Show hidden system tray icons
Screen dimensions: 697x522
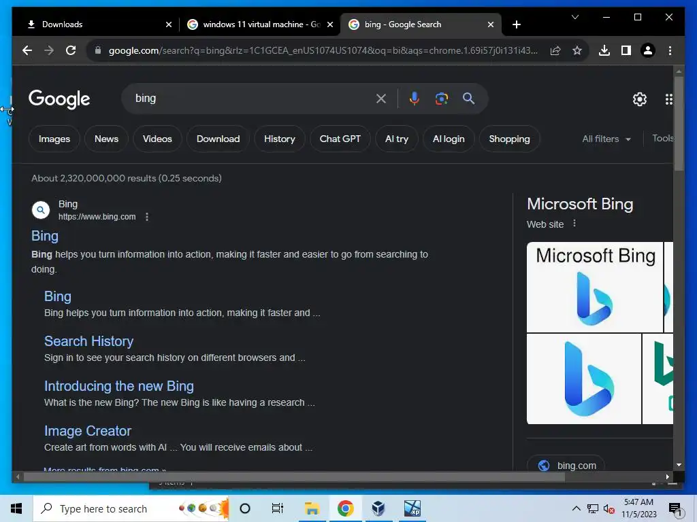576,508
